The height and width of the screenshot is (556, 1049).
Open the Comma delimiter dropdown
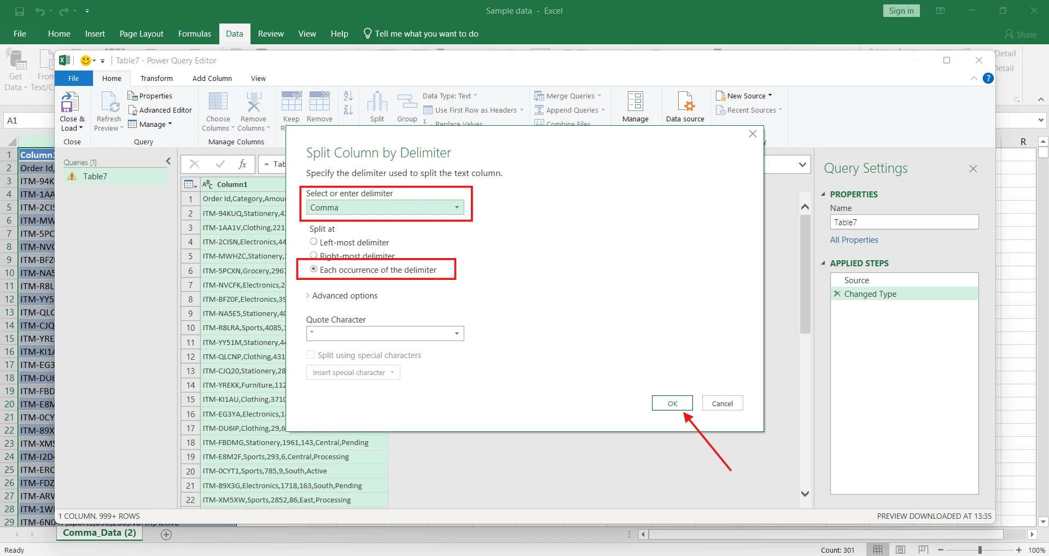pyautogui.click(x=384, y=208)
